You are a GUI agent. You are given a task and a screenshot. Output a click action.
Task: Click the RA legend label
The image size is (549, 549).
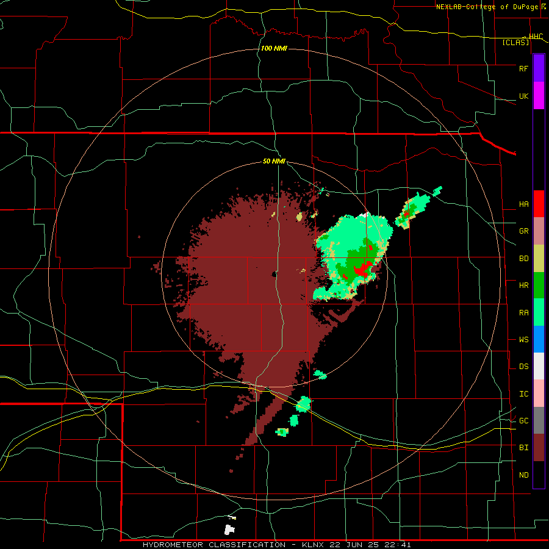[x=523, y=312]
